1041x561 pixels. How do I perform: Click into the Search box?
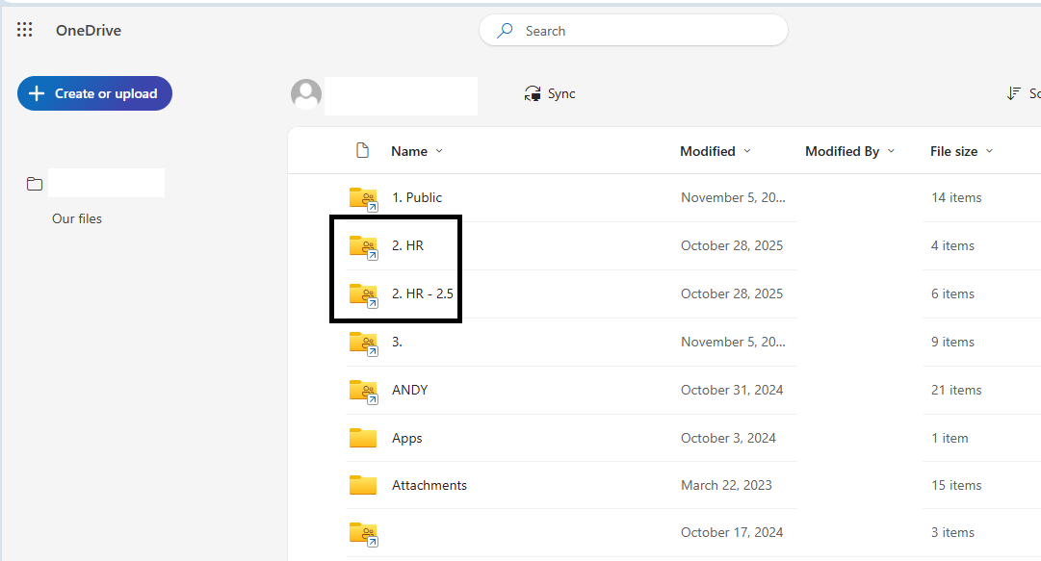pos(634,31)
